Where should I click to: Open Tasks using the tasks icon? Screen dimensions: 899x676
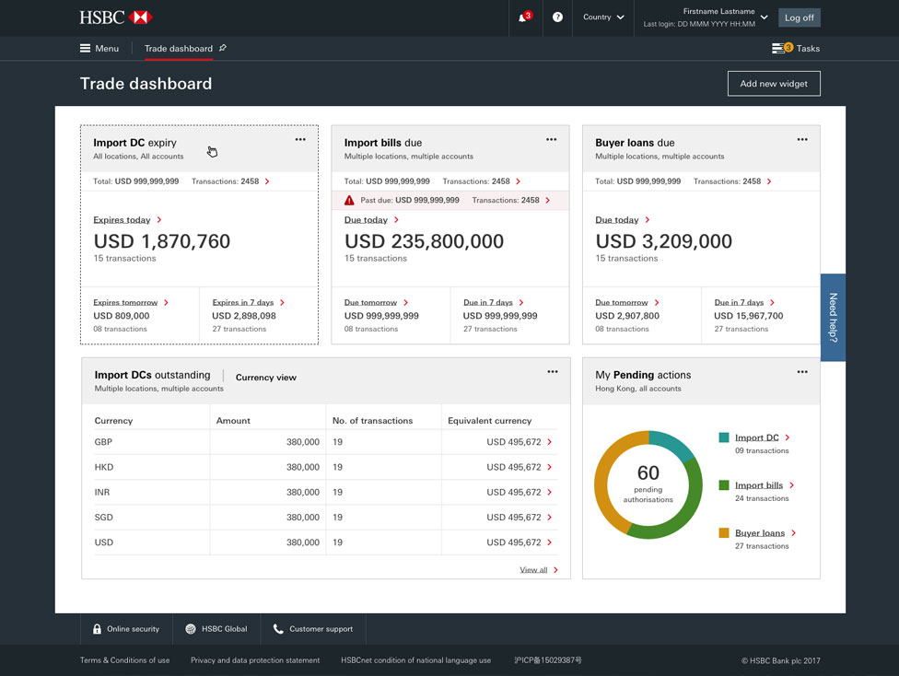tap(777, 48)
